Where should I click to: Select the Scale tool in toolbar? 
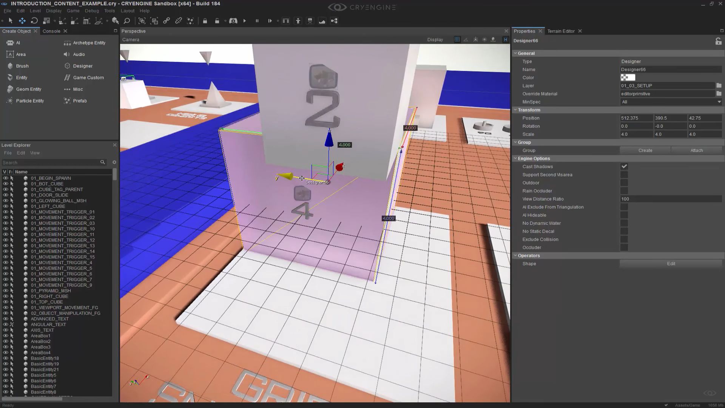tap(46, 21)
